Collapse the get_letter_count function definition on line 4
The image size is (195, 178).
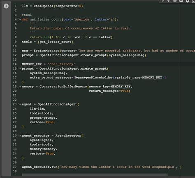(20, 19)
